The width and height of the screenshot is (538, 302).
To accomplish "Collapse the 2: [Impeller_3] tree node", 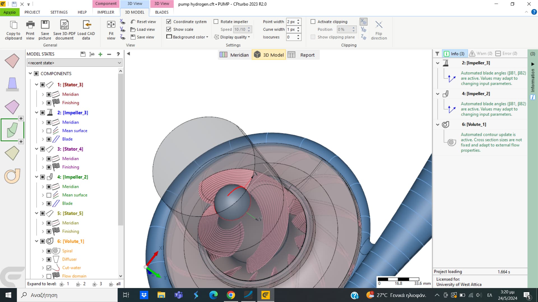I will (36, 113).
